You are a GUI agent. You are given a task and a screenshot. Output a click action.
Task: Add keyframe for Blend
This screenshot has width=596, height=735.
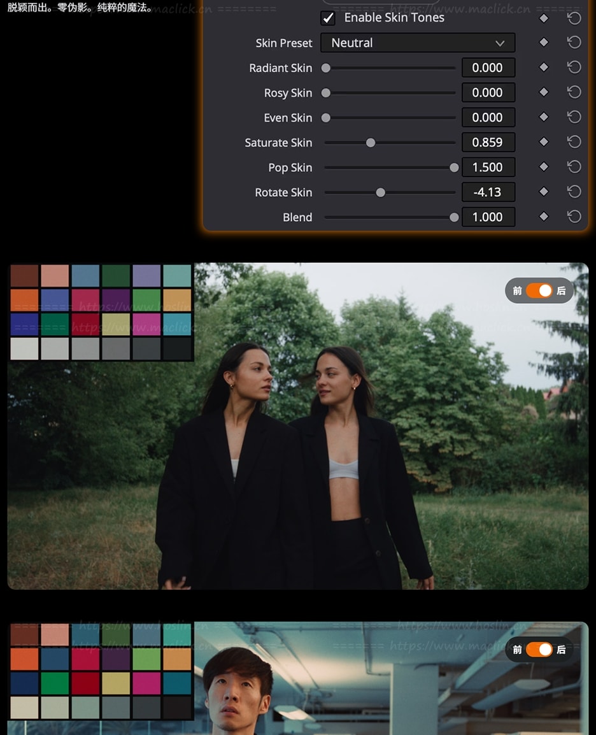[x=544, y=217]
